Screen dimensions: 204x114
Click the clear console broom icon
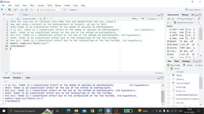click(x=162, y=82)
